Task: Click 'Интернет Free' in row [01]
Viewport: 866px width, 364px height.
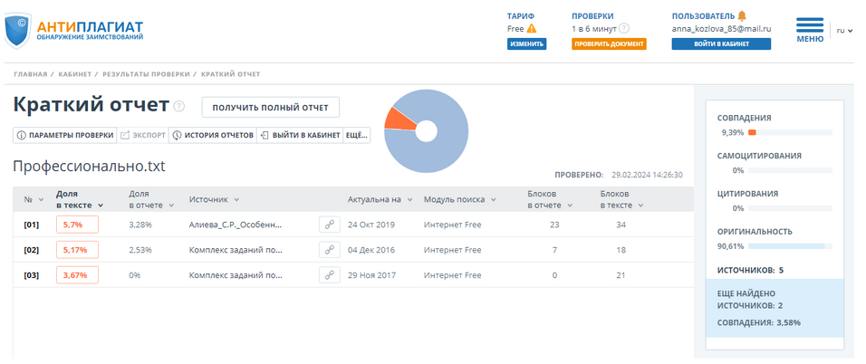Action: 452,225
